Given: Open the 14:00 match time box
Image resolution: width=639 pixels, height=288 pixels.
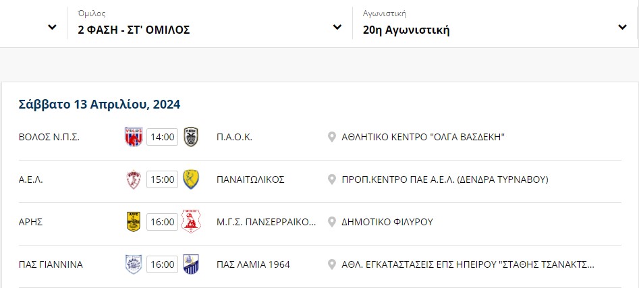Looking at the screenshot, I should coord(162,137).
